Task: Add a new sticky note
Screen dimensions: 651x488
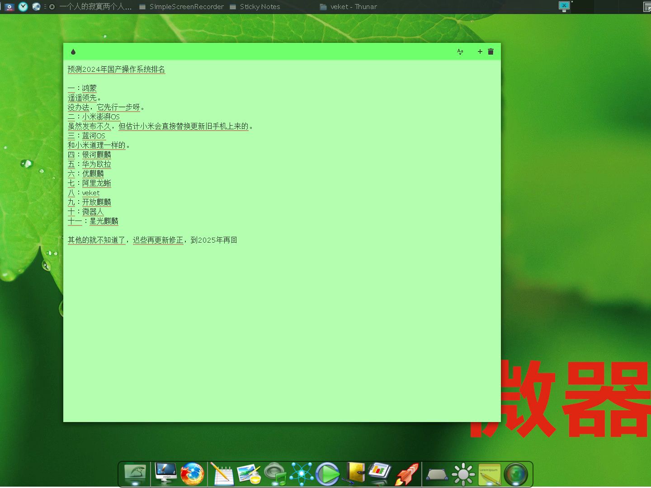Action: point(480,52)
